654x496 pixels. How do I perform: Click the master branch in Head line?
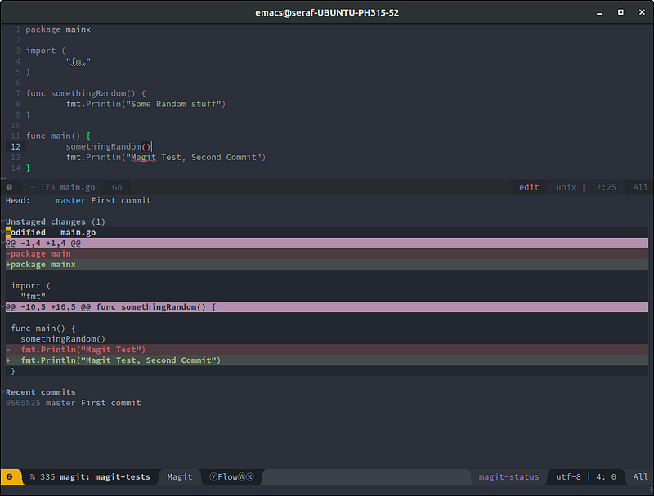click(70, 200)
